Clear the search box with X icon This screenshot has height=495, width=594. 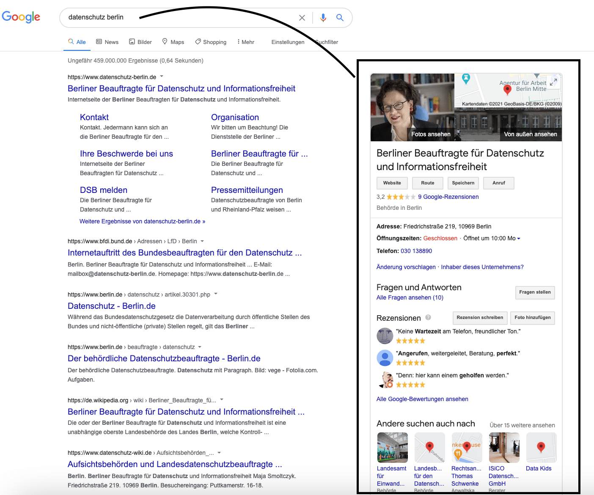click(302, 18)
